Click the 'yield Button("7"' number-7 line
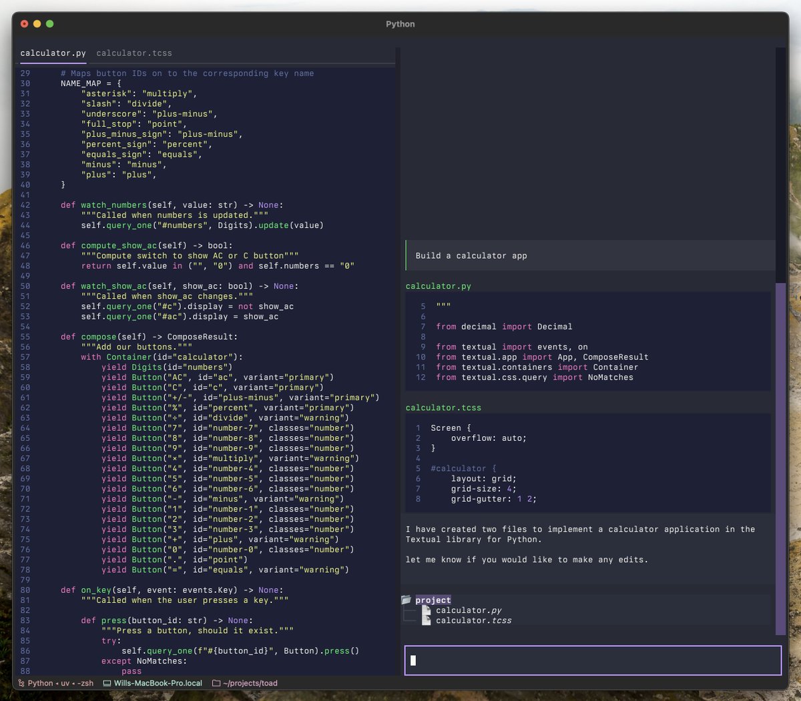 click(x=228, y=428)
